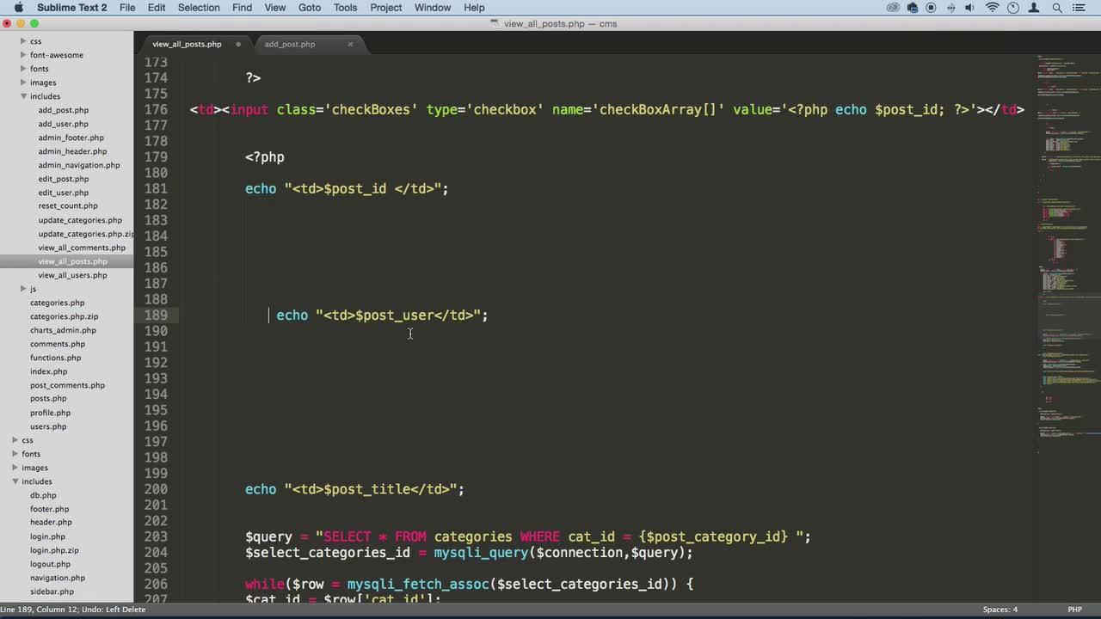Open db.php in the sidebar
Image resolution: width=1101 pixels, height=619 pixels.
[43, 495]
